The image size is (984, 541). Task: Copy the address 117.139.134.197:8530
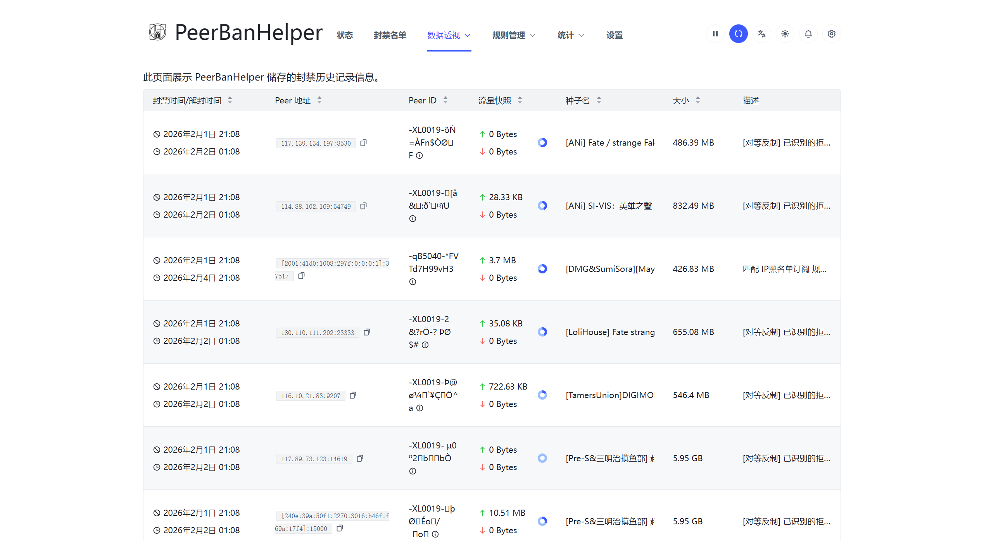[x=363, y=143]
